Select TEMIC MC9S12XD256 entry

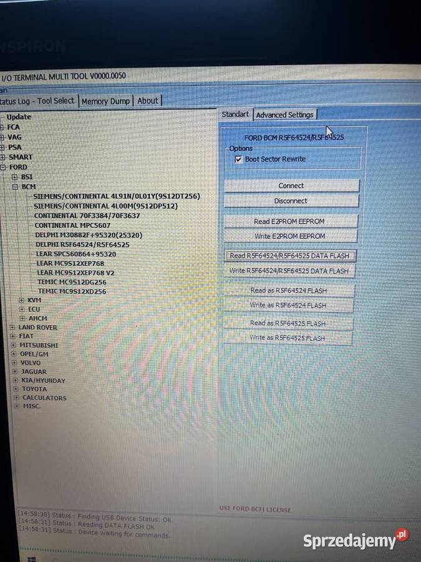tap(72, 291)
